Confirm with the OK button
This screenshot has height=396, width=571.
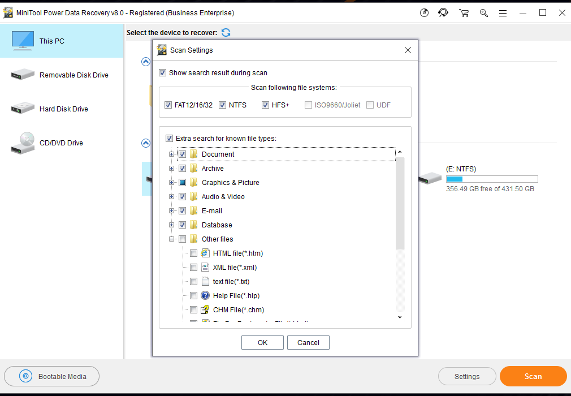click(x=262, y=342)
